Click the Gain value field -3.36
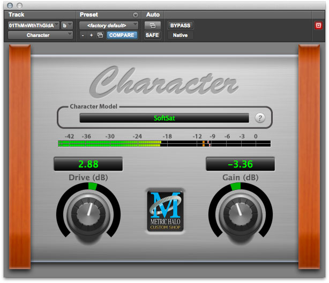329x283 pixels. (240, 164)
